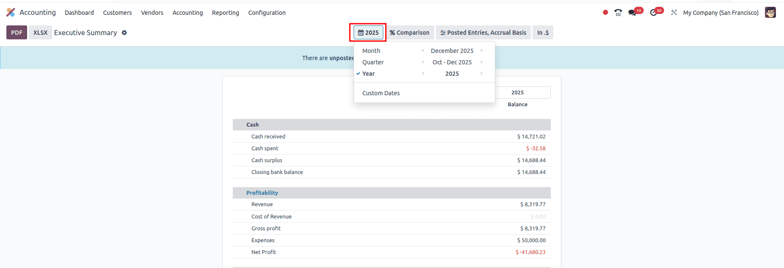Click the $ -41,680.23 net profit value
Viewport: 784px width, 268px height.
pyautogui.click(x=530, y=252)
